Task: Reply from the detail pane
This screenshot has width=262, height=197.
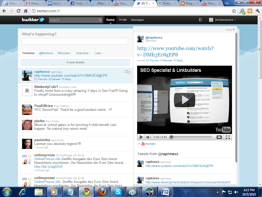Action: 178,60
